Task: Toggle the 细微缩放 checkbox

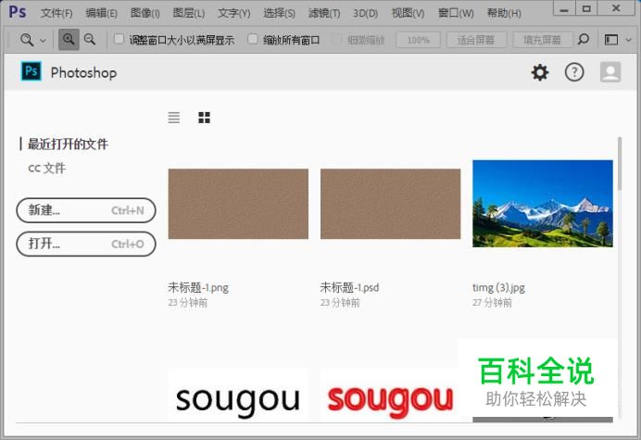Action: [x=337, y=39]
